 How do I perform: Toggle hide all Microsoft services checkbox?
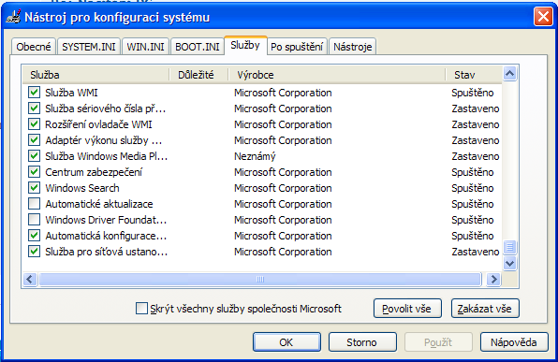pos(141,309)
